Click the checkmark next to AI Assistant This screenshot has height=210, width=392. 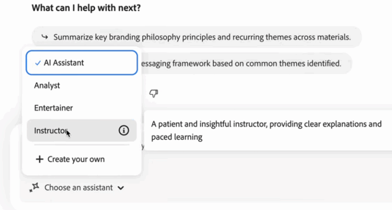38,63
